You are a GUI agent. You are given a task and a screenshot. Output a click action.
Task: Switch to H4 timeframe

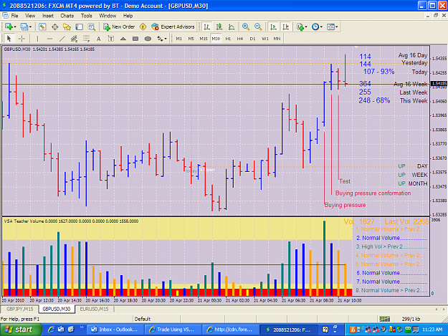click(x=240, y=39)
